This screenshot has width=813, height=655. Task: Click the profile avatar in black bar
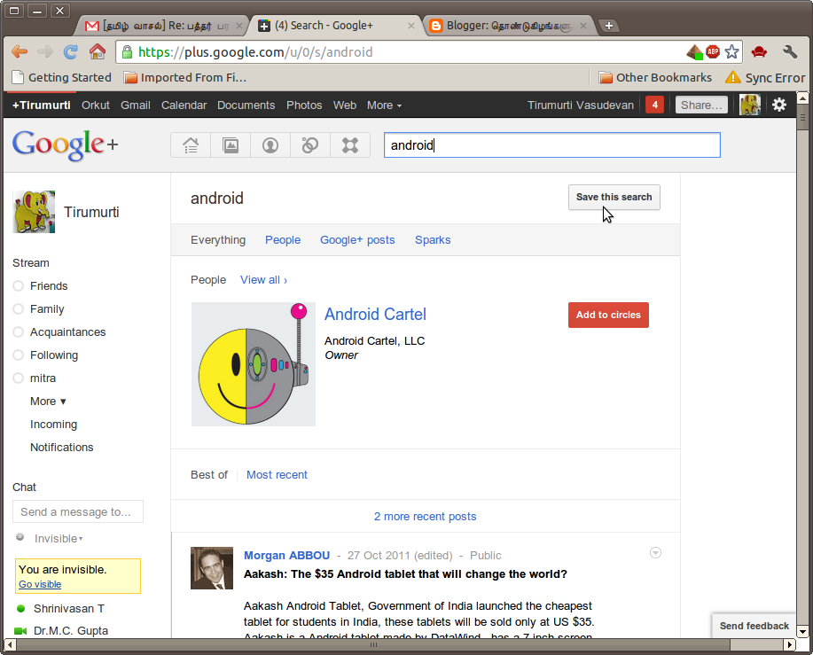coord(749,105)
